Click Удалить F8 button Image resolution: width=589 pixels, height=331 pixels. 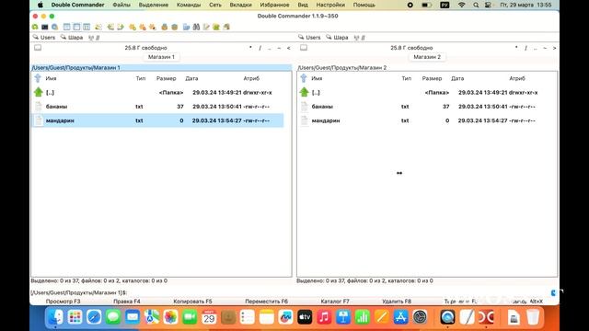point(397,302)
